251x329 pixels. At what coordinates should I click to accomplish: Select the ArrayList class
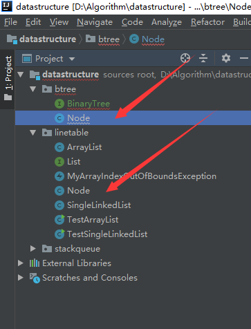[x=84, y=147]
